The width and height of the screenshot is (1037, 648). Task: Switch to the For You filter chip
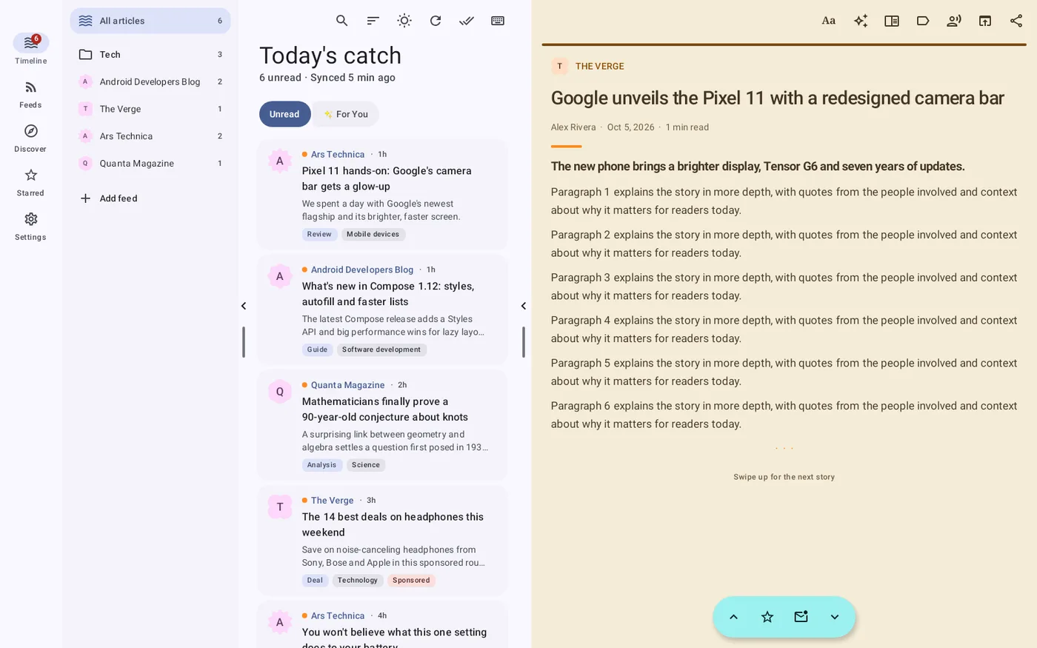point(346,114)
